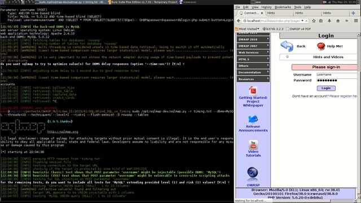
Task: Expand the Web Services sidebar menu
Action: point(253,52)
